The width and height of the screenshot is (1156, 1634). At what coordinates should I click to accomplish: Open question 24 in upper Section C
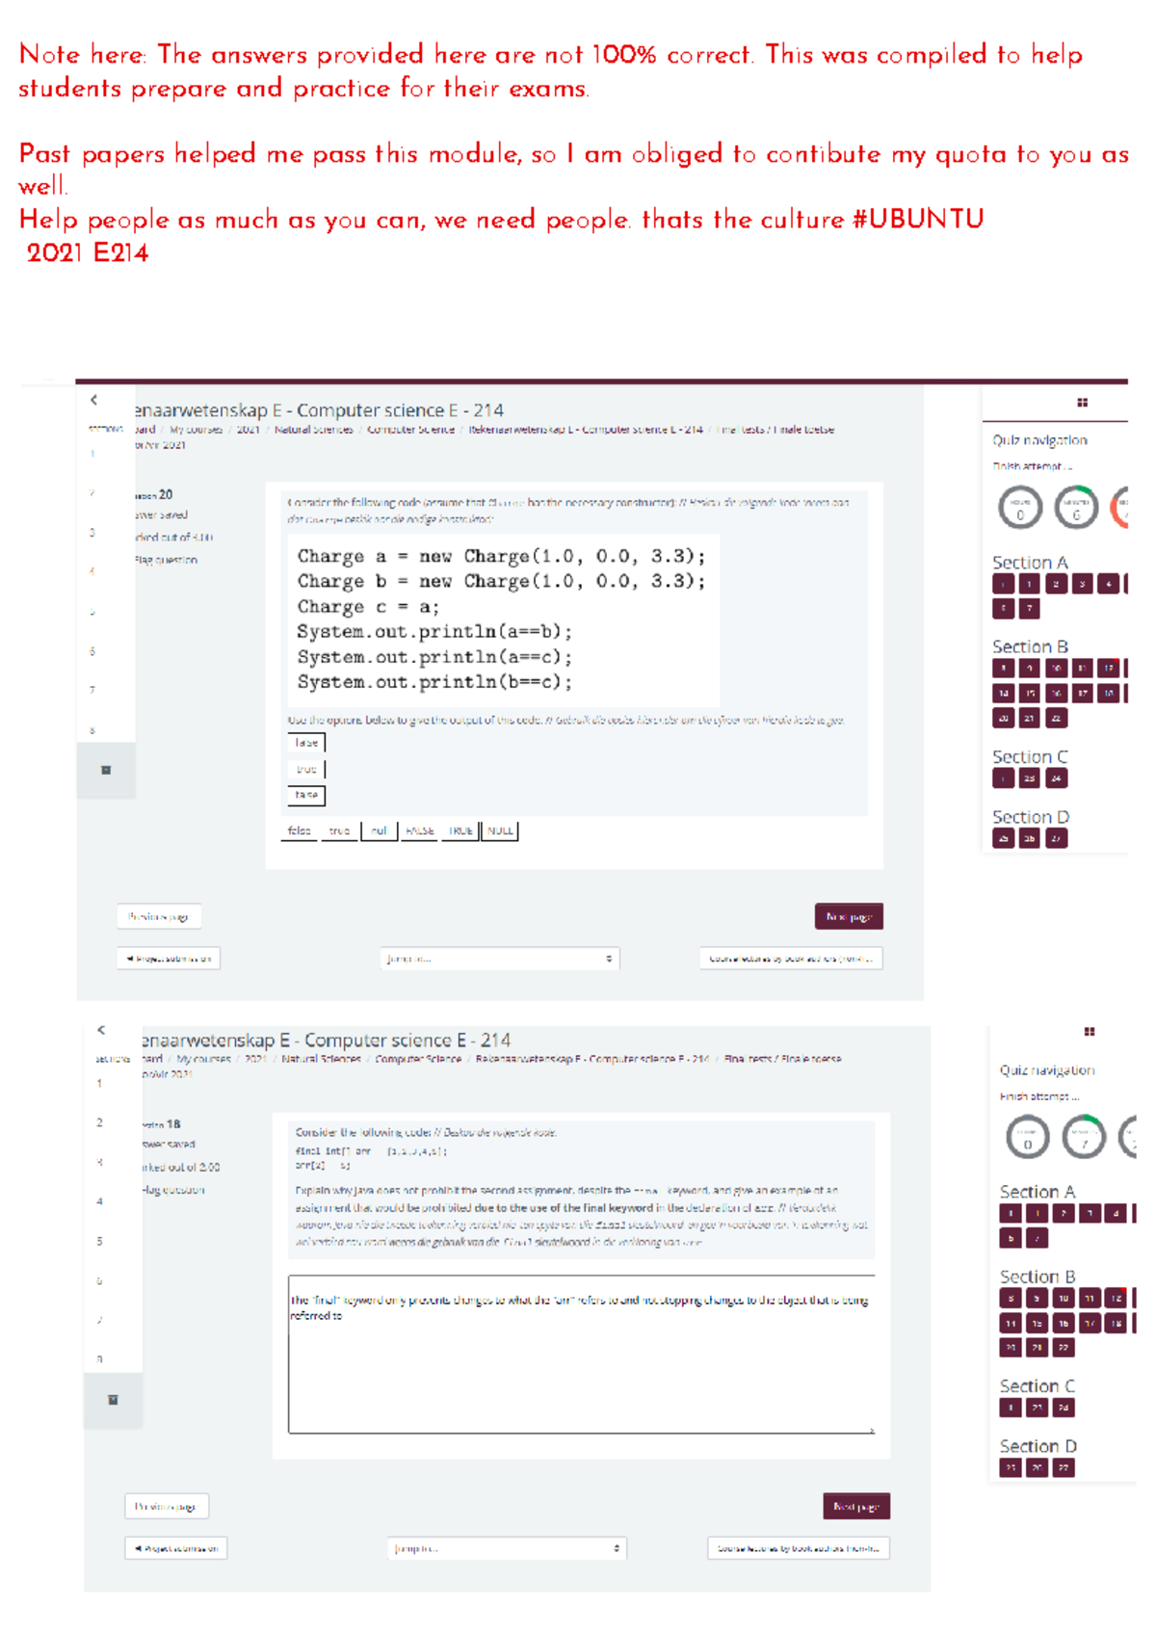coord(1057,778)
